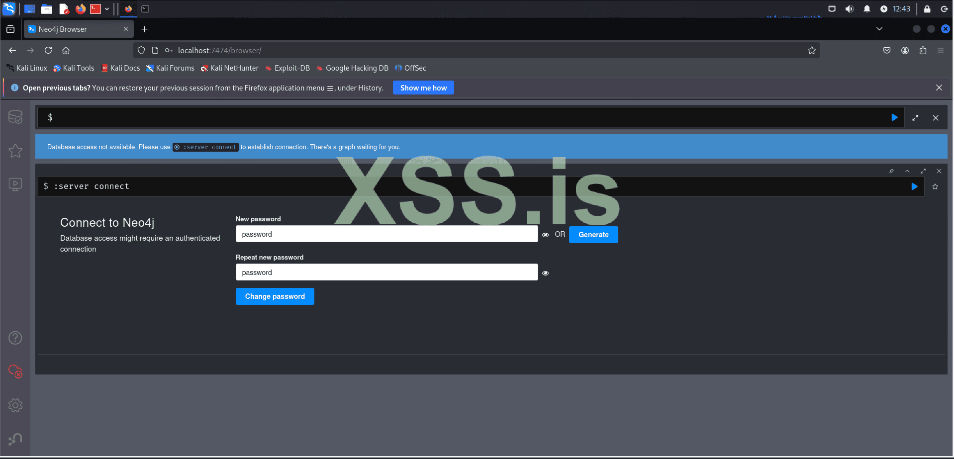The image size is (954, 459).
Task: Bookmark this page with the star
Action: 812,50
